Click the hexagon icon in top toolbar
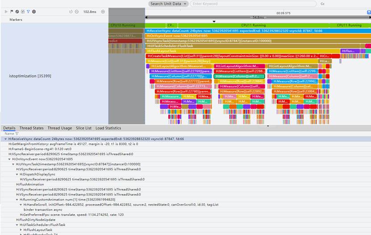This screenshot has width=371, height=235. [x=34, y=12]
